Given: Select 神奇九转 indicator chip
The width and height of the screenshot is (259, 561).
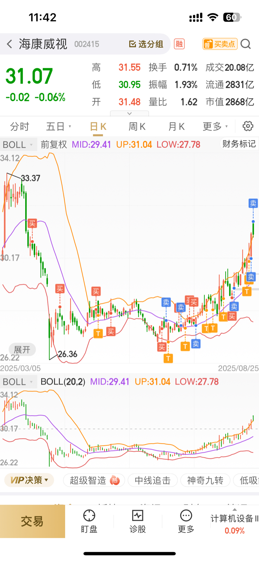Looking at the screenshot, I should (x=205, y=480).
